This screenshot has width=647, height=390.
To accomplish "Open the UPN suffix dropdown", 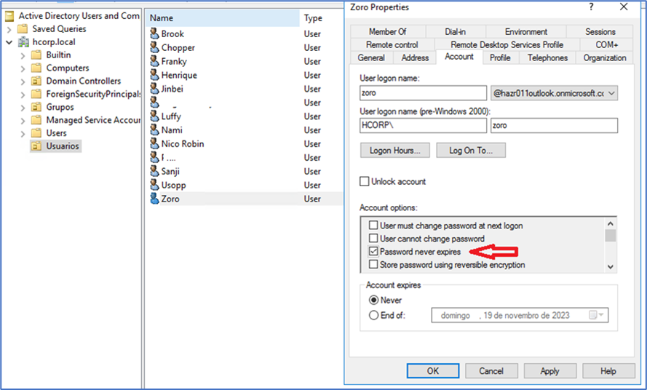I will click(611, 93).
